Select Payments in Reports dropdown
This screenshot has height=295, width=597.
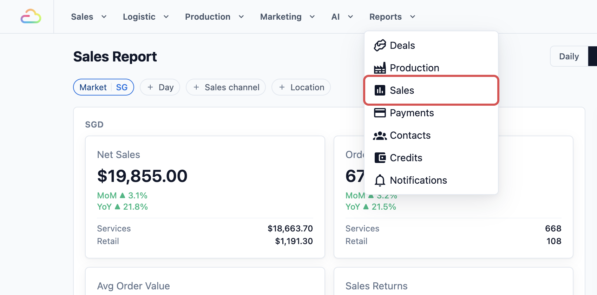[x=431, y=113]
